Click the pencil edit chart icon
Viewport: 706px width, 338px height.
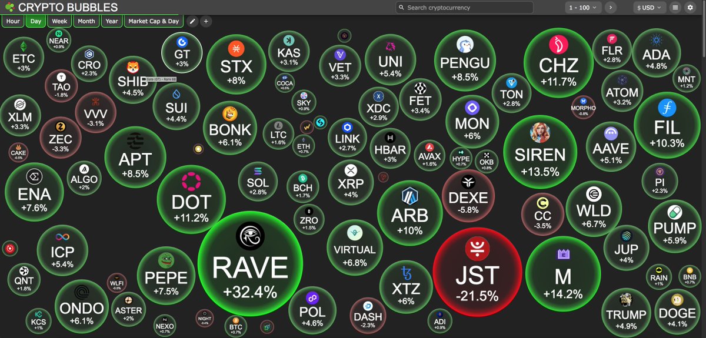[x=192, y=21]
